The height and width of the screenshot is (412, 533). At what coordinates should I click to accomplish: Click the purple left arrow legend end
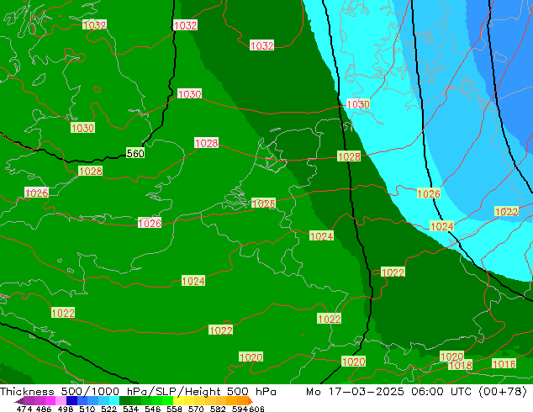(x=18, y=401)
